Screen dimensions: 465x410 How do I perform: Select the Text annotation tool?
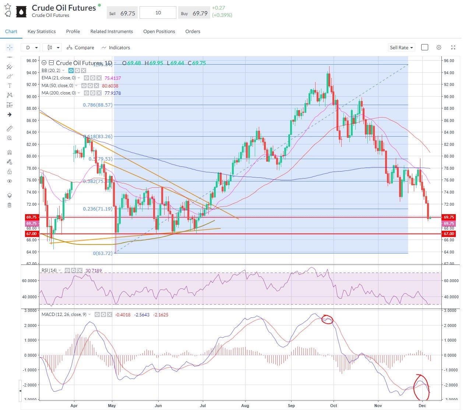tap(10, 85)
